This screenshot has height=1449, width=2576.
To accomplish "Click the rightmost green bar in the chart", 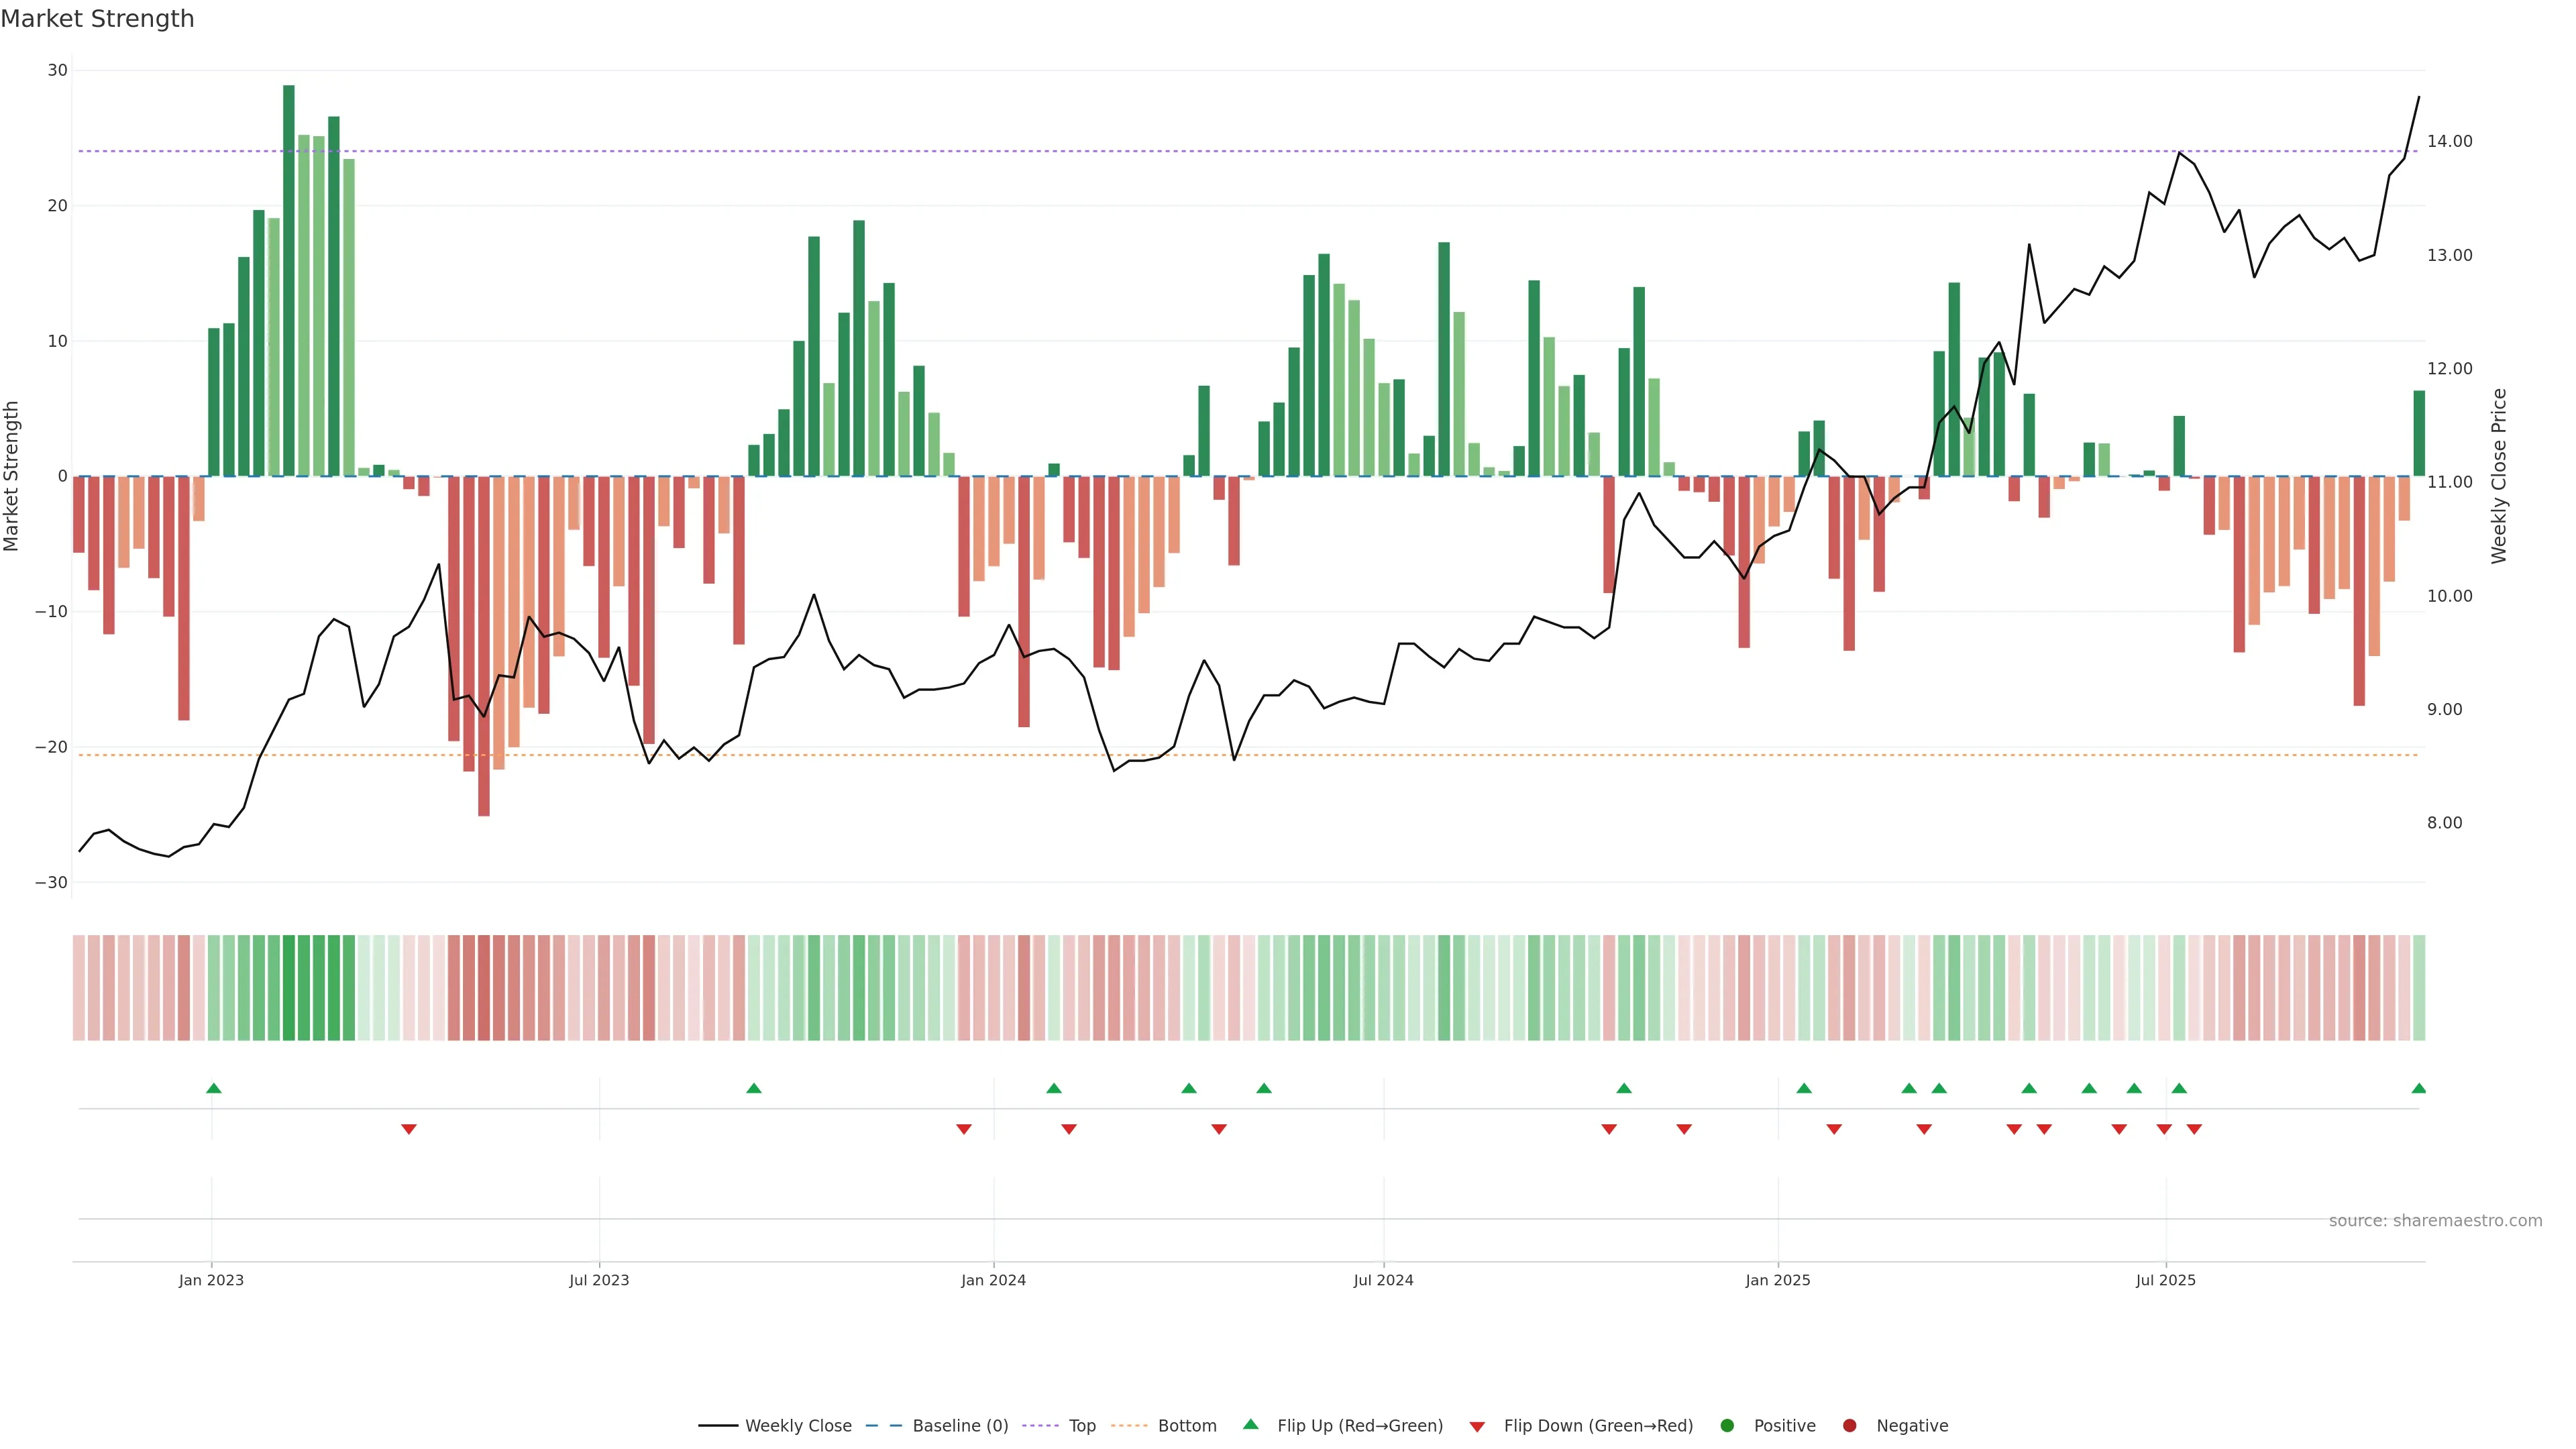I will pyautogui.click(x=2419, y=433).
